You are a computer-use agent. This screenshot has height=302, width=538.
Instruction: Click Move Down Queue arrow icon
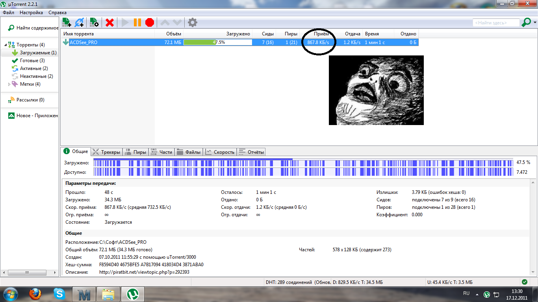pyautogui.click(x=177, y=23)
